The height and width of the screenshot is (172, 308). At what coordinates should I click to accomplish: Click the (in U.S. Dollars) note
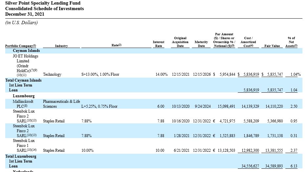pyautogui.click(x=21, y=23)
